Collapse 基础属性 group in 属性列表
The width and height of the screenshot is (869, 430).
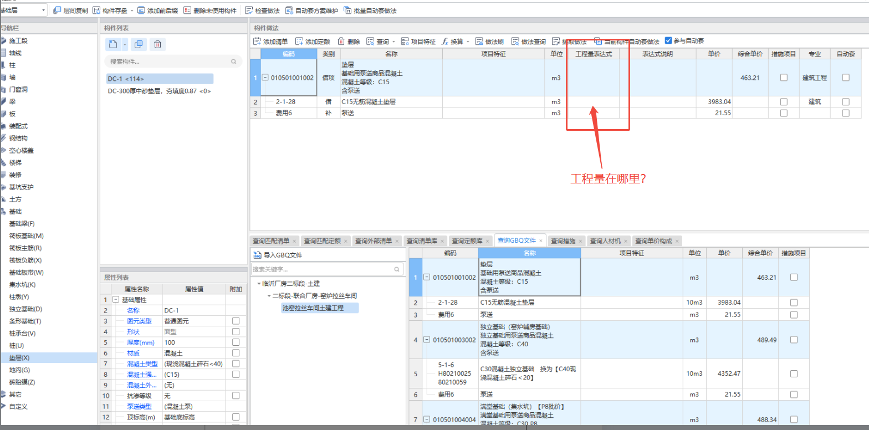[116, 299]
